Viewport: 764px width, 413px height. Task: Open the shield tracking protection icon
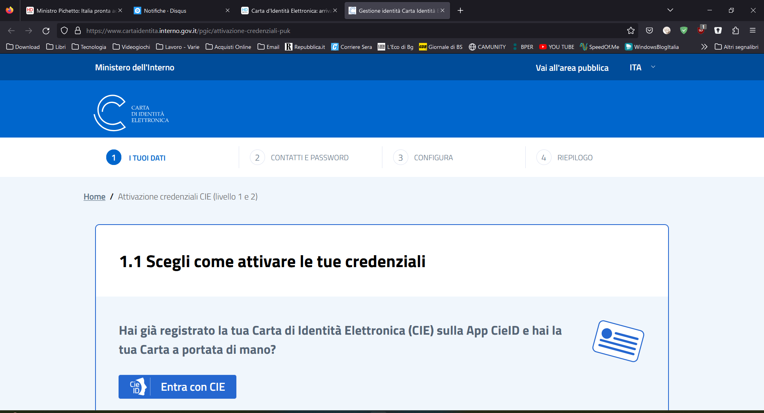(x=64, y=31)
